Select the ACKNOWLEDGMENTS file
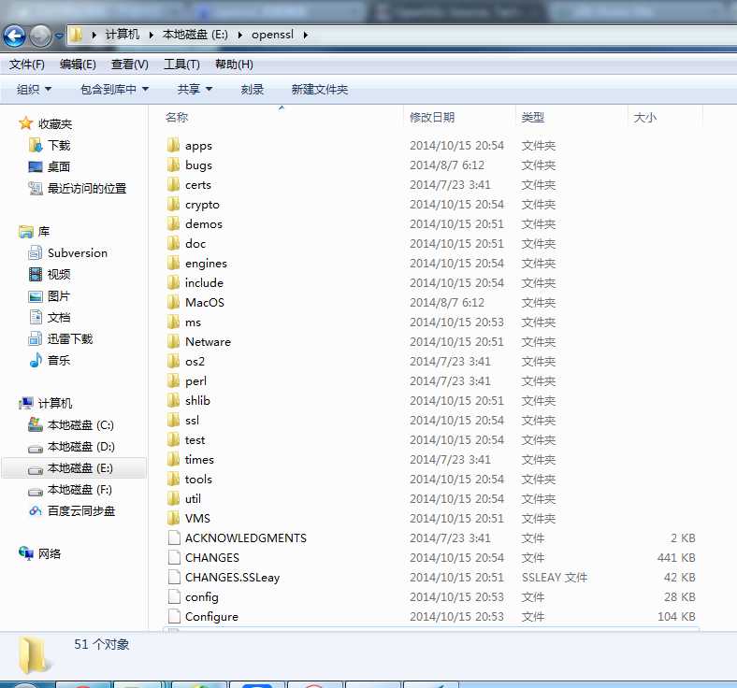The image size is (737, 688). (x=238, y=537)
